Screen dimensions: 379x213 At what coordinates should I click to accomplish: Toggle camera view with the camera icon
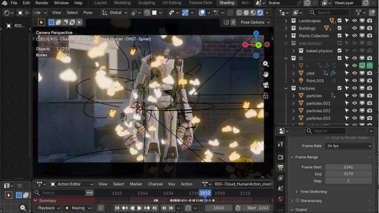click(x=266, y=85)
